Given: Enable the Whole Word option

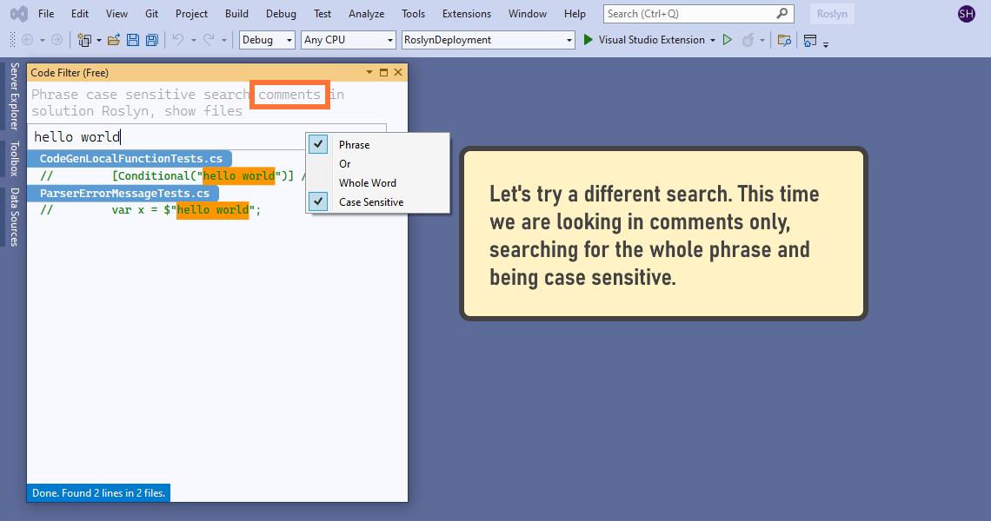Looking at the screenshot, I should point(367,183).
